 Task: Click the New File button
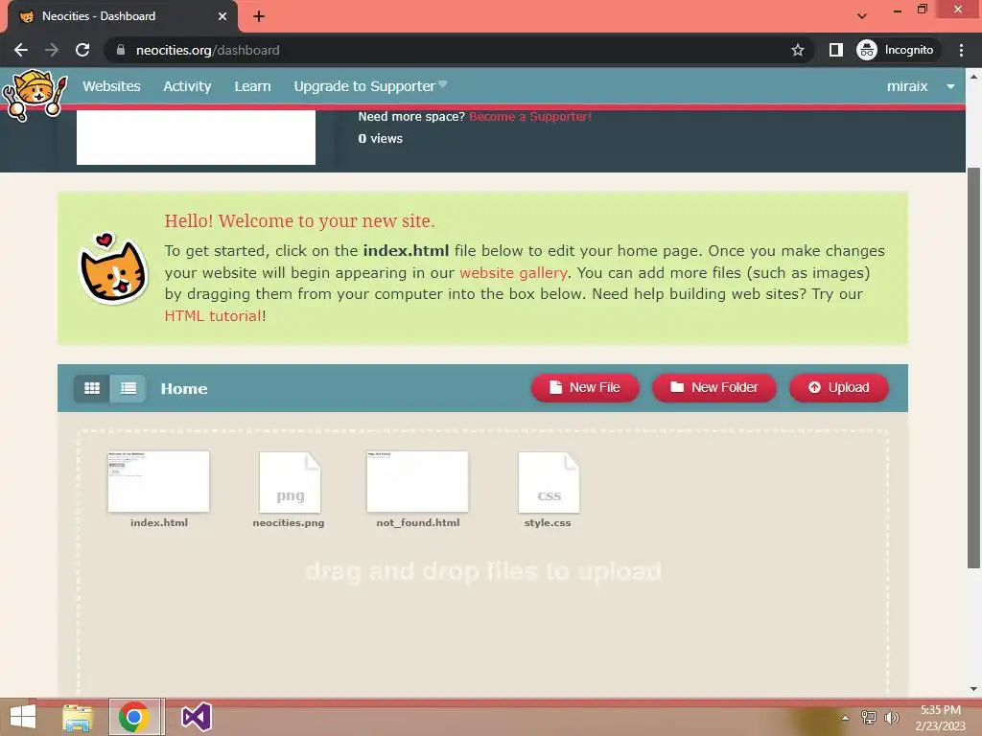(585, 387)
